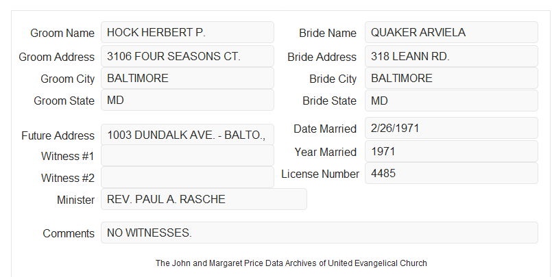The image size is (552, 277).
Task: Select the Groom Address input box
Action: [x=187, y=56]
